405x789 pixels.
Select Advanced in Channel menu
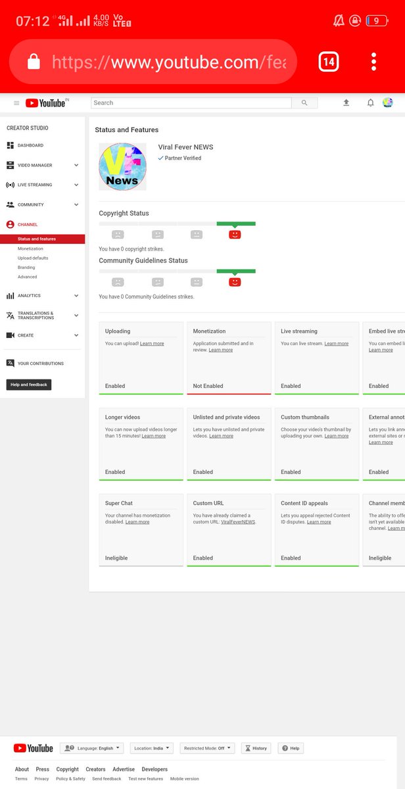[28, 277]
